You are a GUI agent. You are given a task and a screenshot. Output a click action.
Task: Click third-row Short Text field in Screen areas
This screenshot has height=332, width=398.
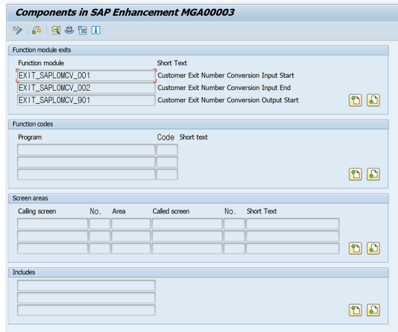(292, 248)
